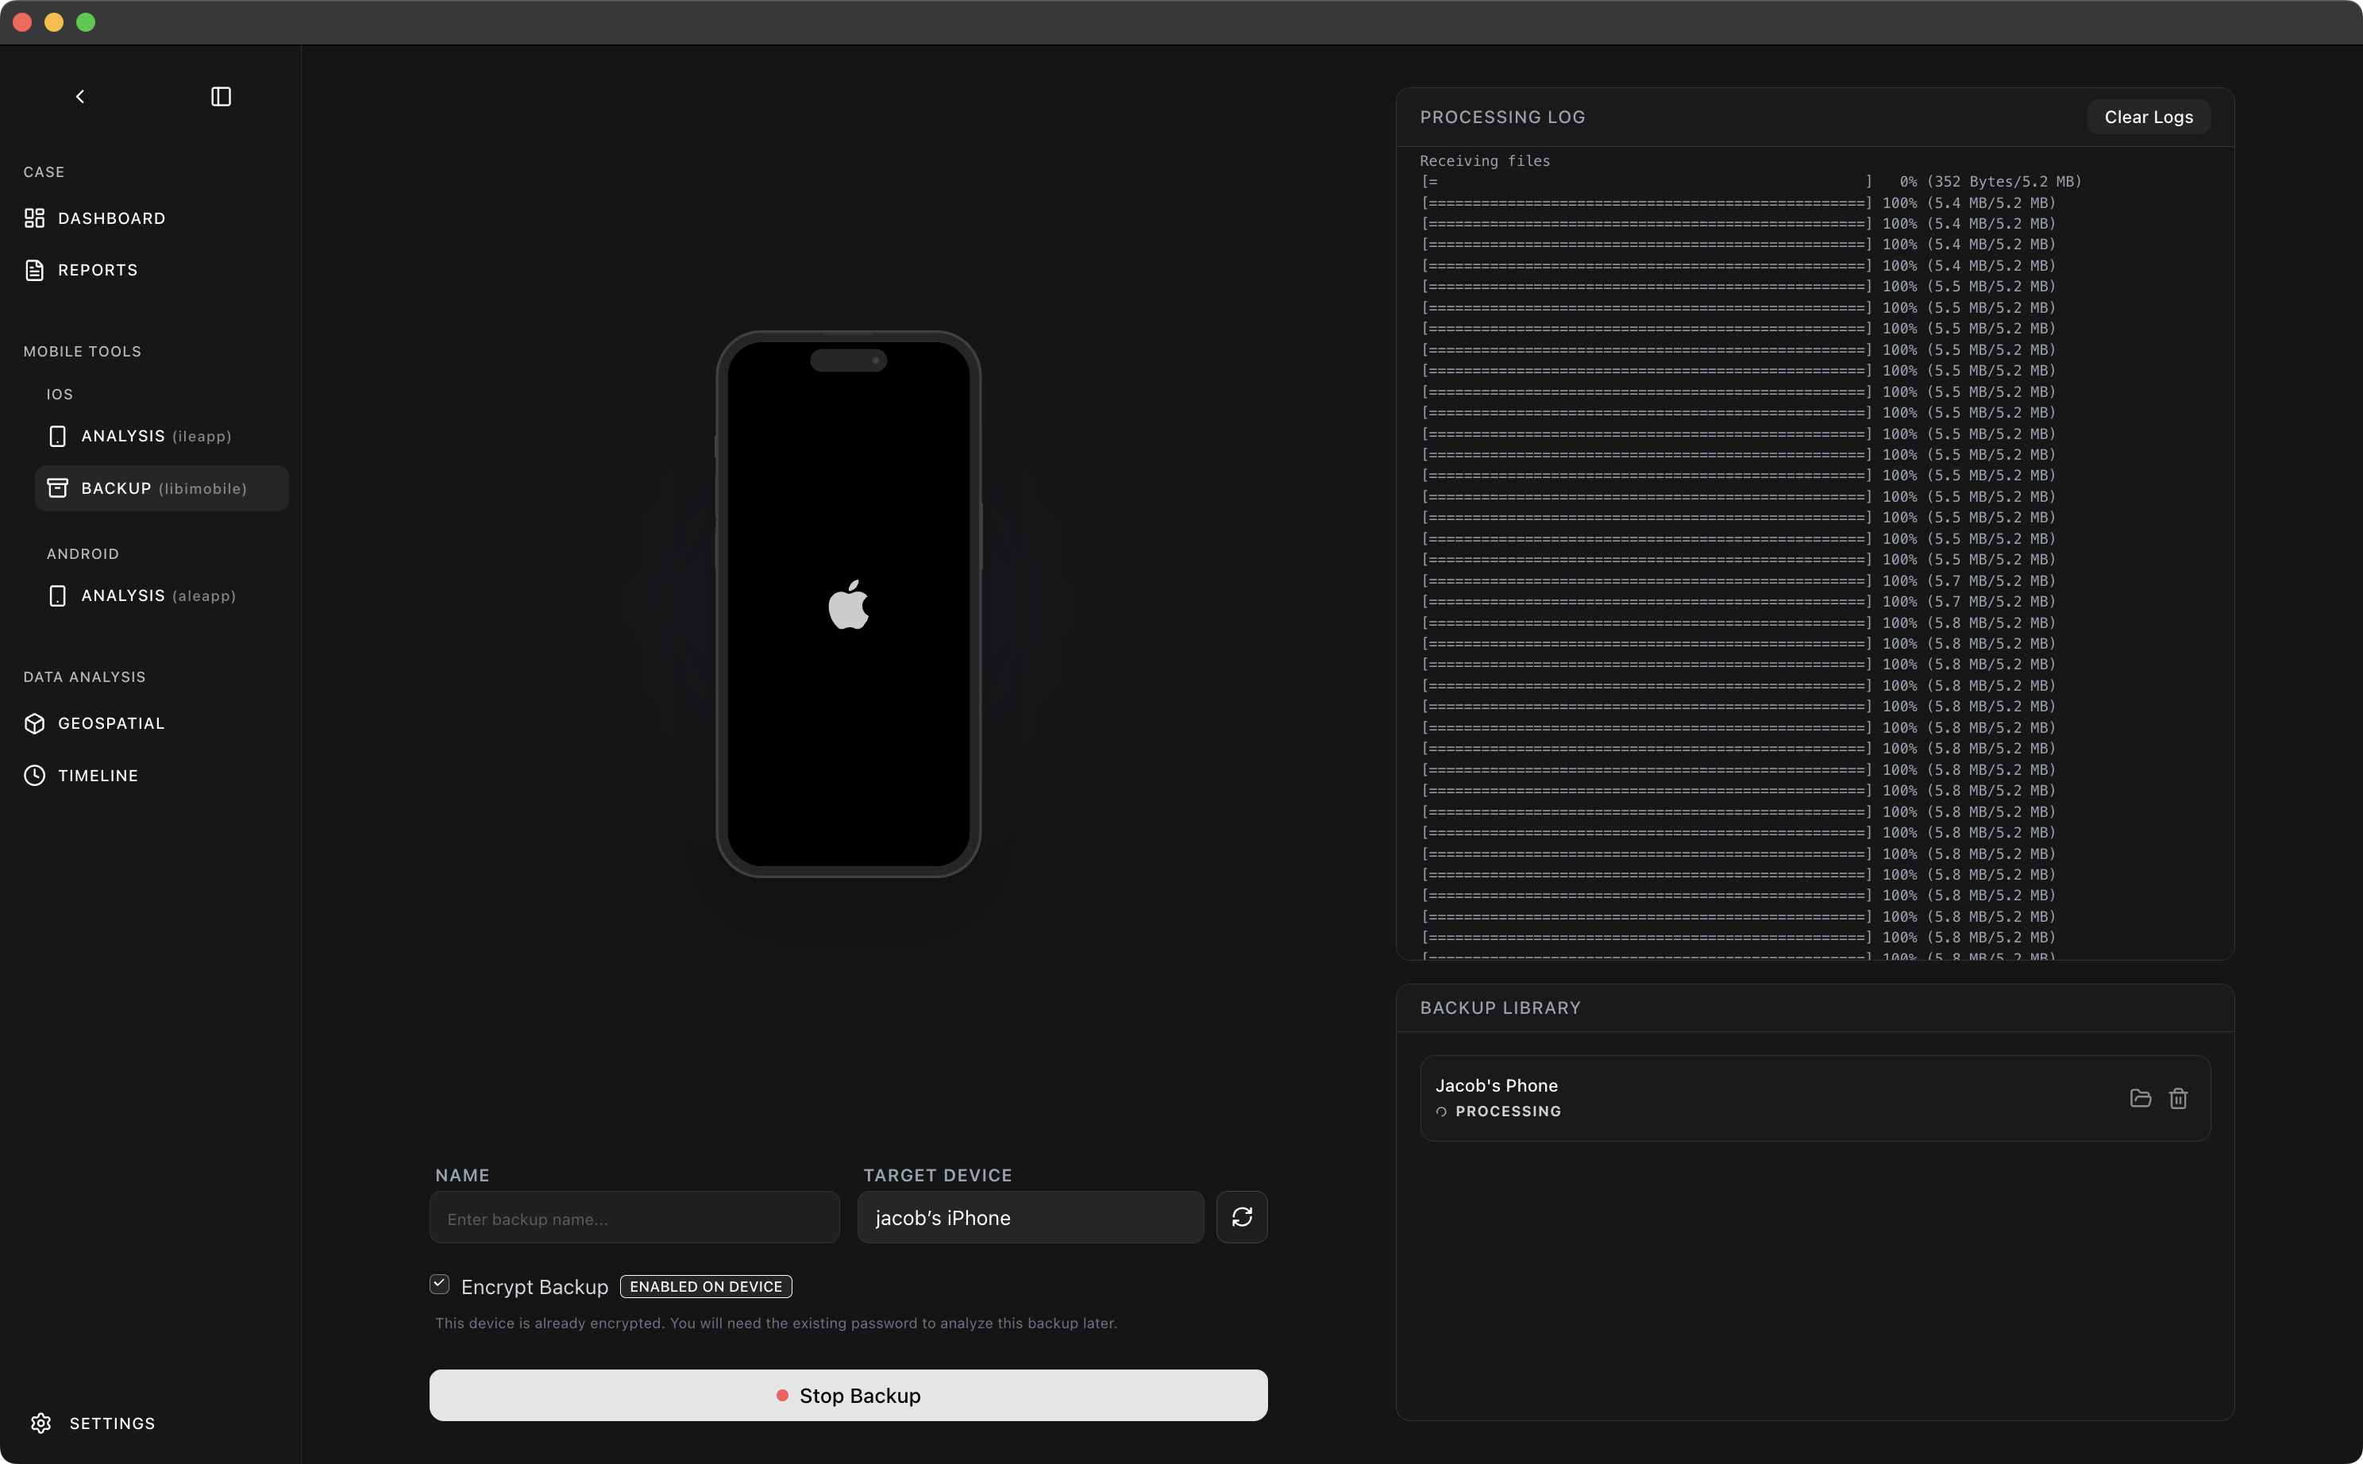Click the backup name input field

(634, 1217)
